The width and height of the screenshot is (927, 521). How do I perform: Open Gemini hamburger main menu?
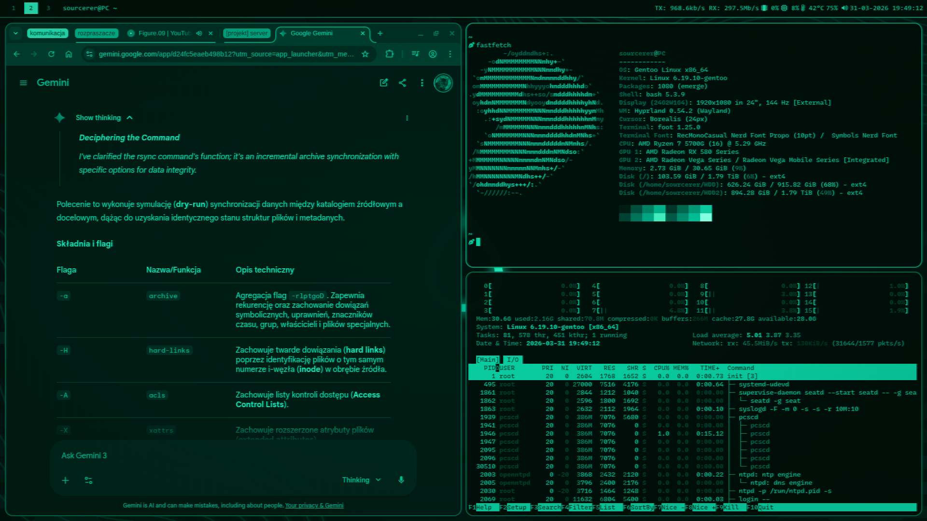[x=23, y=83]
